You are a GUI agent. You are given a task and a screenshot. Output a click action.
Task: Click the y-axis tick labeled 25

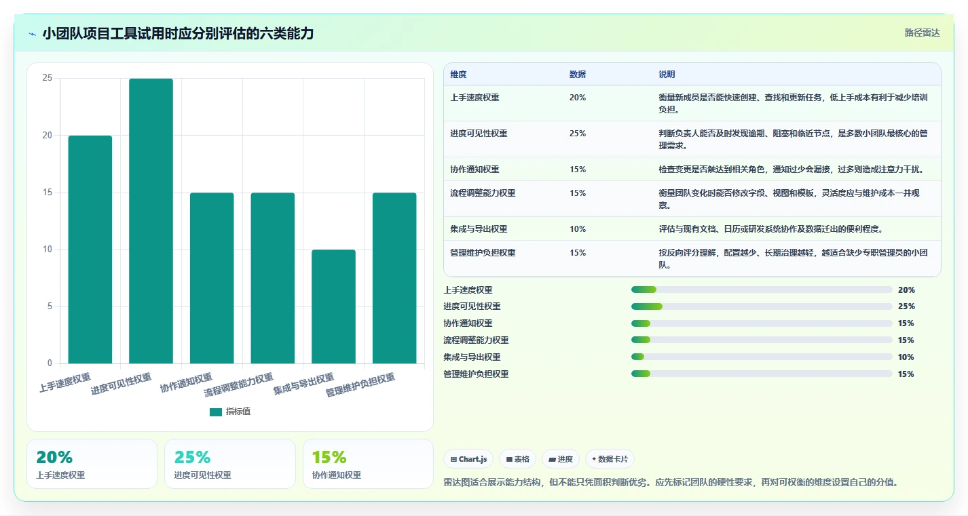(47, 78)
